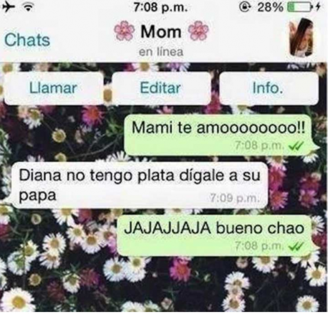Tap read checkmarks on 'Mami te amo' message

point(296,146)
